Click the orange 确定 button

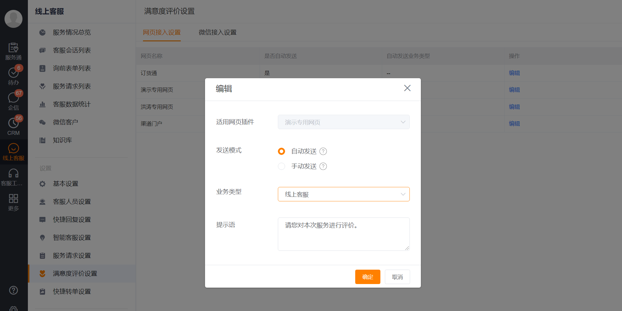tap(368, 277)
